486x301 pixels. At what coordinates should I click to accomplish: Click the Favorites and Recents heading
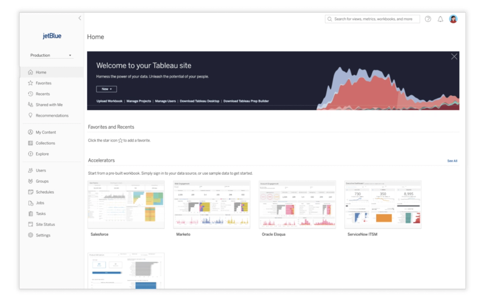111,127
